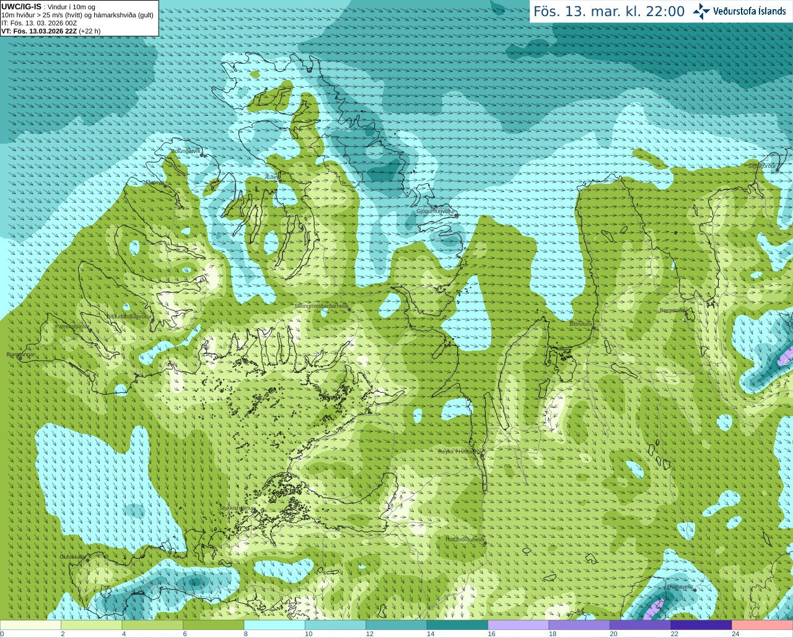793x638 pixels.
Task: Select the Gufuskálar station label
Action: coord(72,557)
